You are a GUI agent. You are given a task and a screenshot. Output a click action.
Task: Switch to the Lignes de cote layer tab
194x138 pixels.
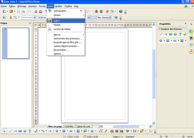pos(83,126)
